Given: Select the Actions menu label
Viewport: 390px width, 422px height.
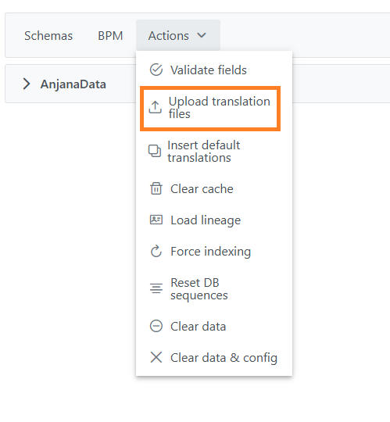Looking at the screenshot, I should (x=169, y=35).
